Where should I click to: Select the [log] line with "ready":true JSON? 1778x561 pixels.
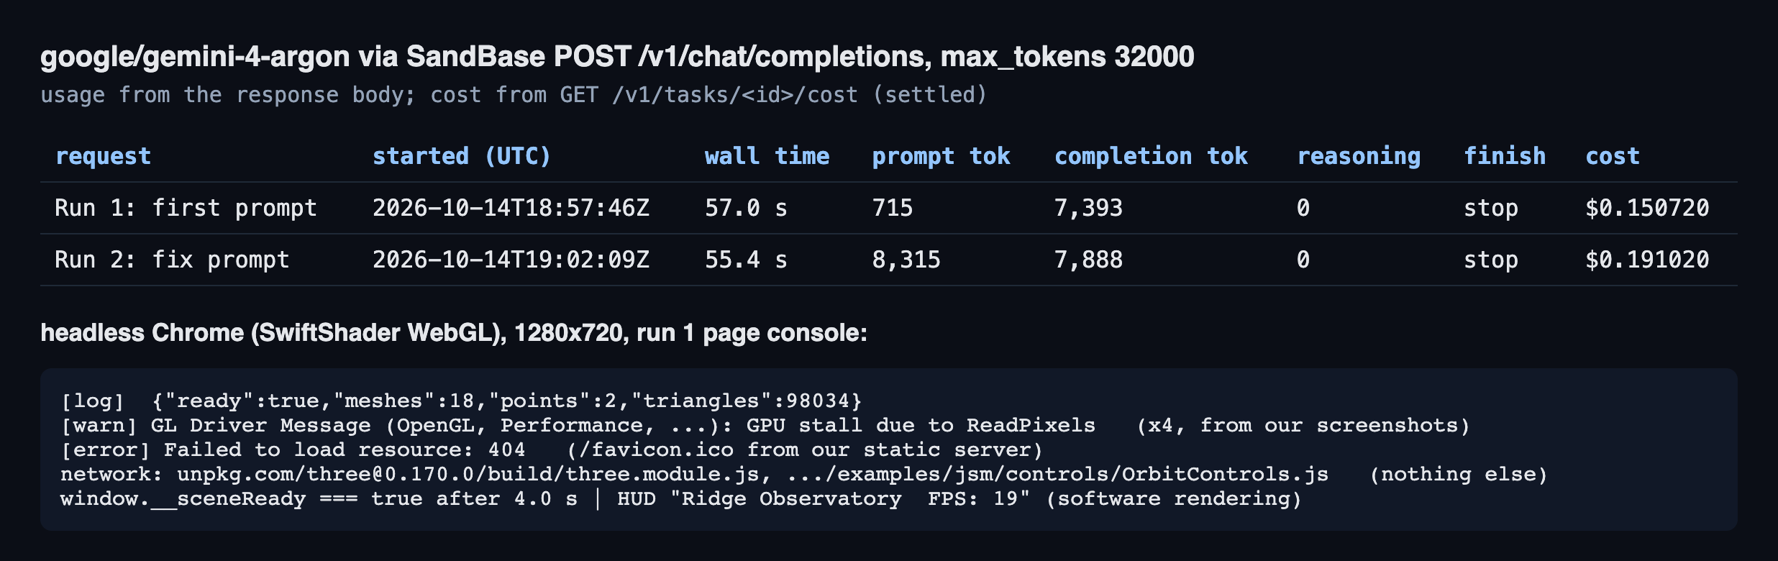click(461, 401)
